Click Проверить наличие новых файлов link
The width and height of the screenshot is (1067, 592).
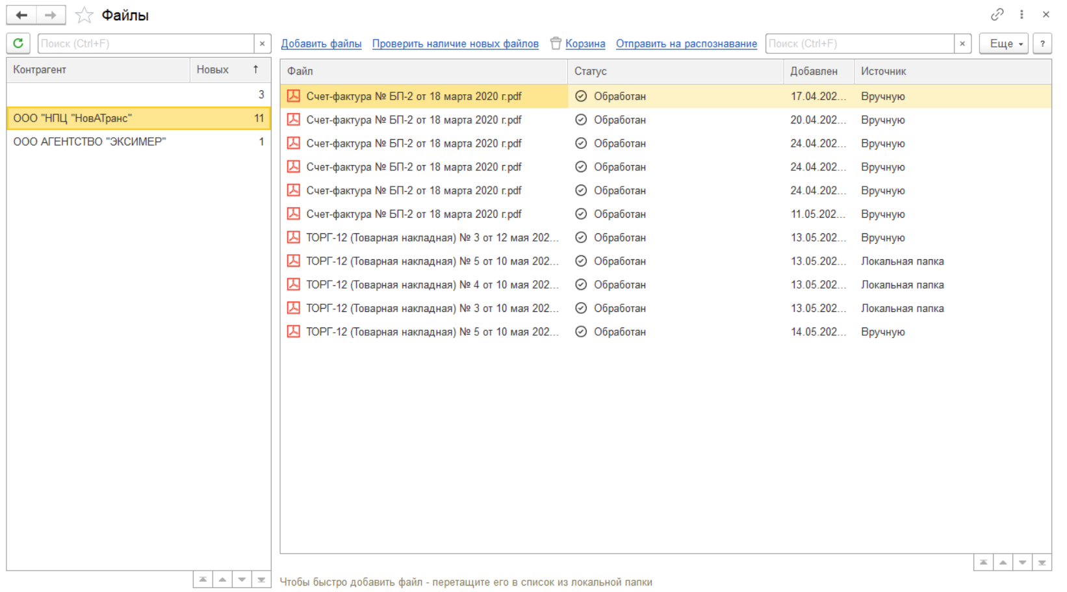pyautogui.click(x=456, y=44)
